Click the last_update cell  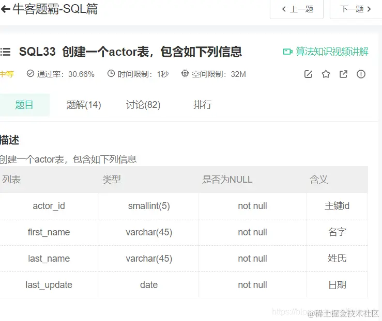click(49, 285)
